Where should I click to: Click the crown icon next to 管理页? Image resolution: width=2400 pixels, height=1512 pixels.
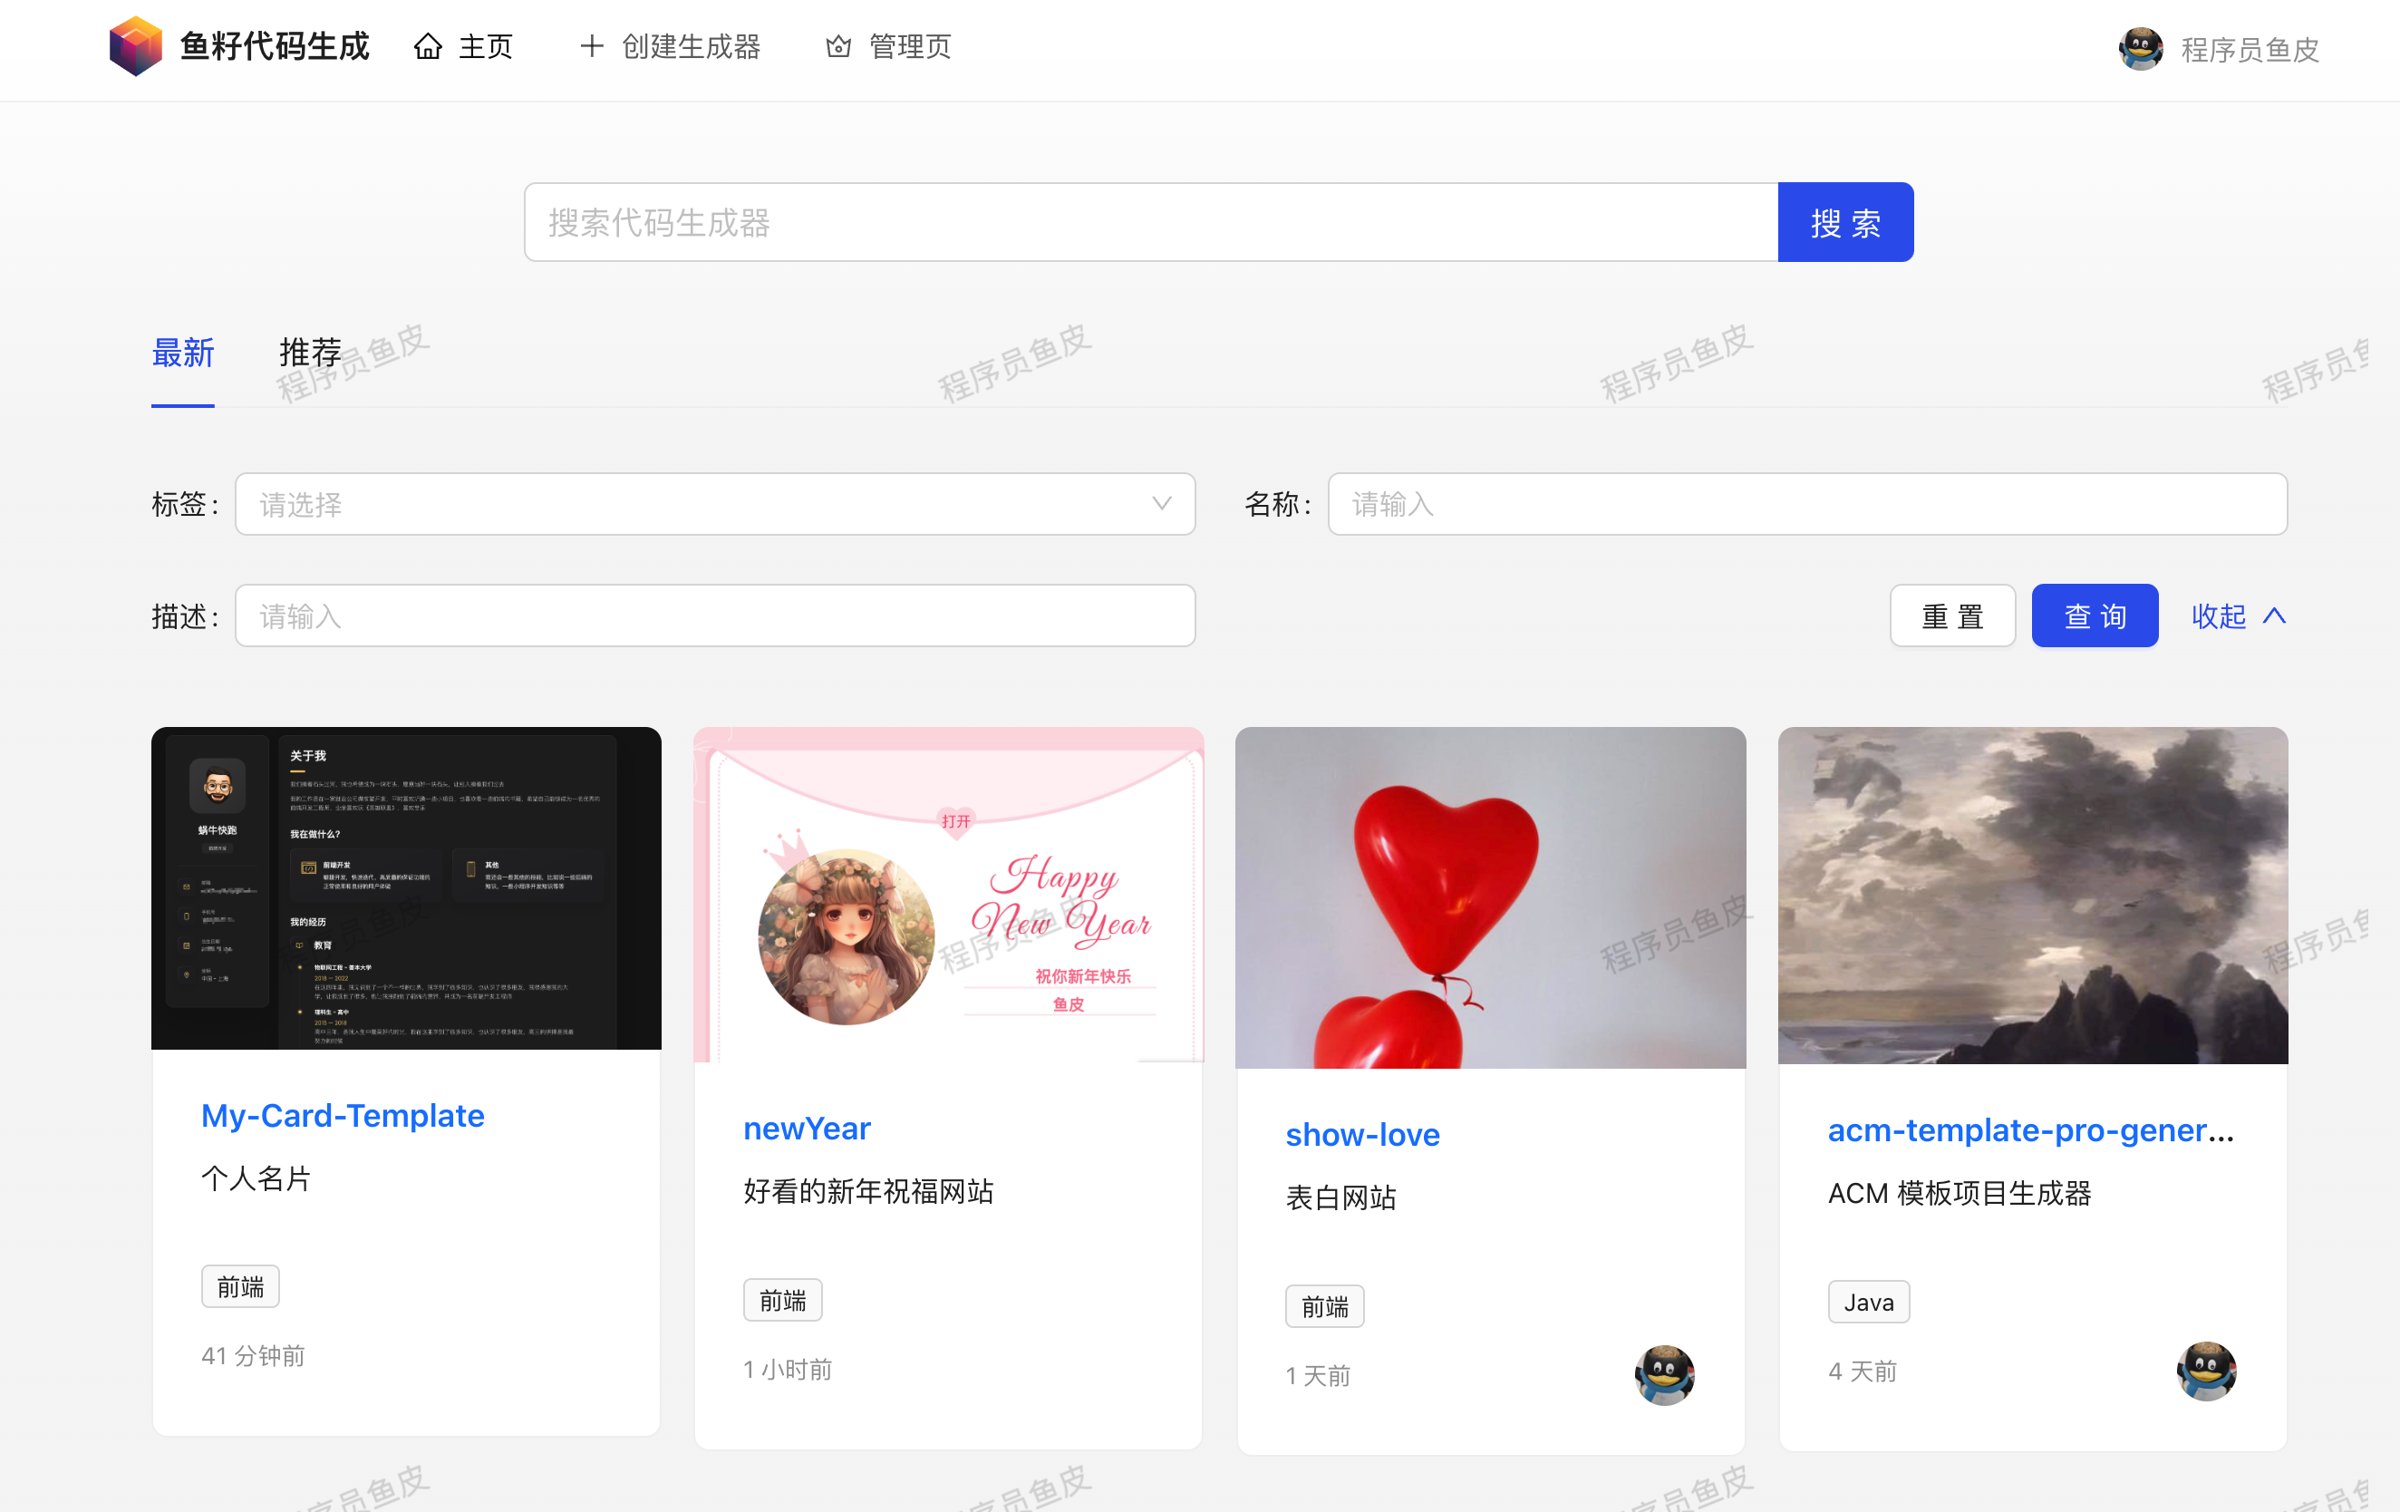coord(838,47)
